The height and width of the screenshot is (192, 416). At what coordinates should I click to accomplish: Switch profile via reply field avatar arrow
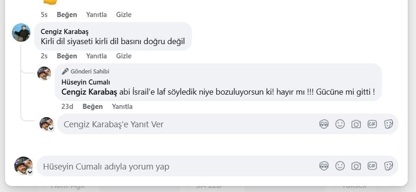pos(51,129)
